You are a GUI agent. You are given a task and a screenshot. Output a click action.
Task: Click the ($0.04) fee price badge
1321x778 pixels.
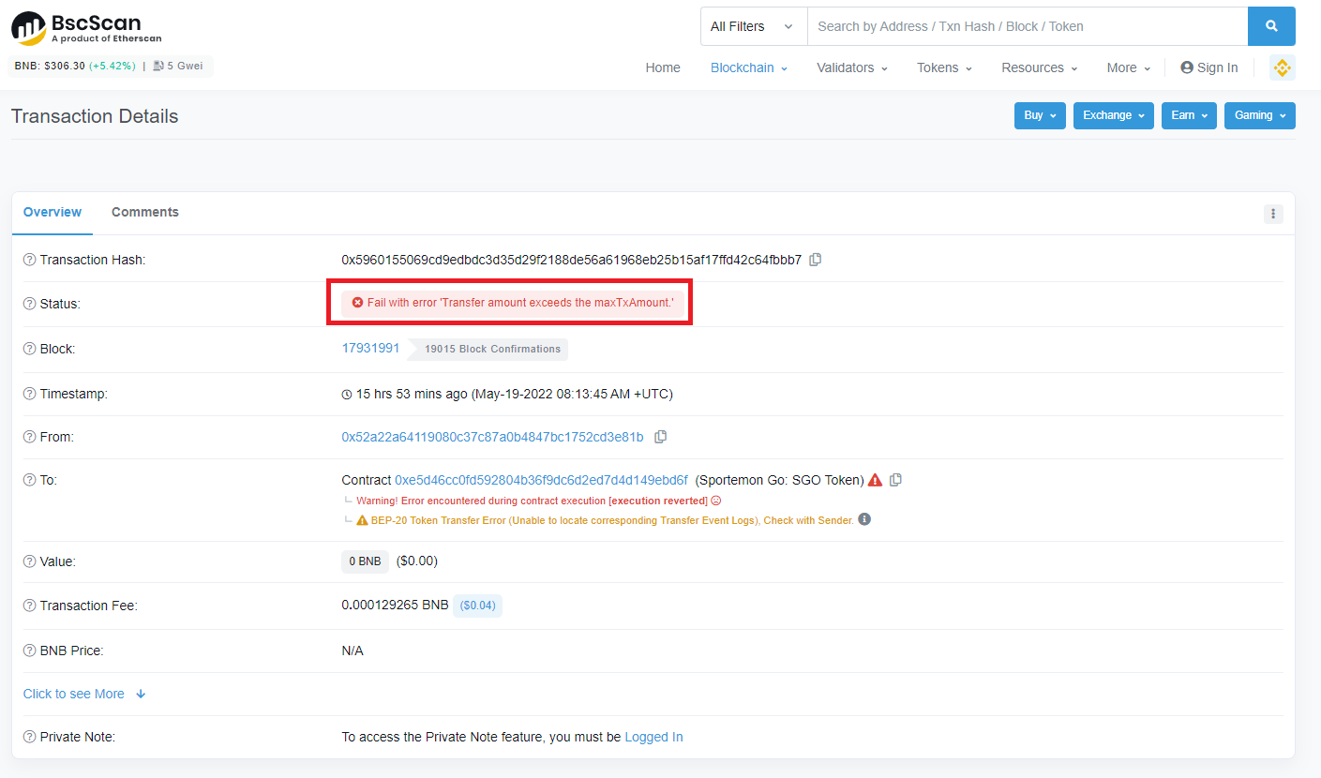pyautogui.click(x=478, y=606)
